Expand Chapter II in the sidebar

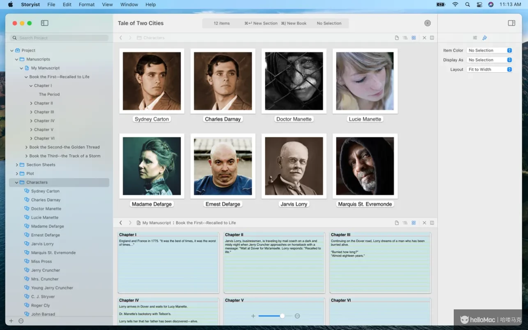pos(31,103)
